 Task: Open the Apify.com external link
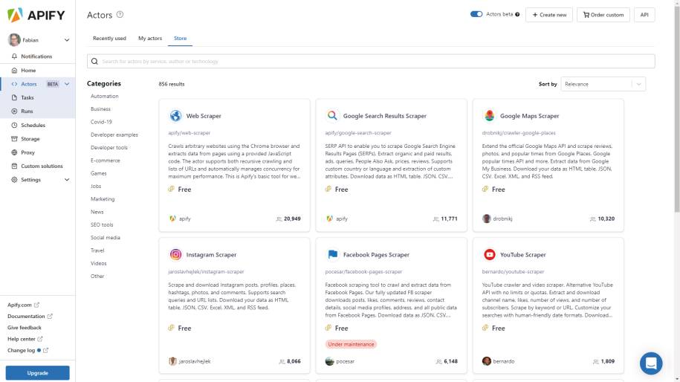[x=24, y=305]
